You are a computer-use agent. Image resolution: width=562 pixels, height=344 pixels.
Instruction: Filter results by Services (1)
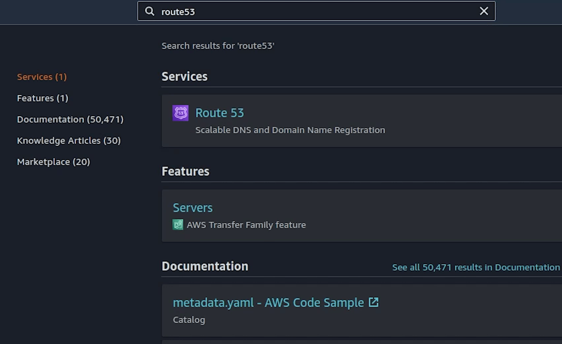42,77
